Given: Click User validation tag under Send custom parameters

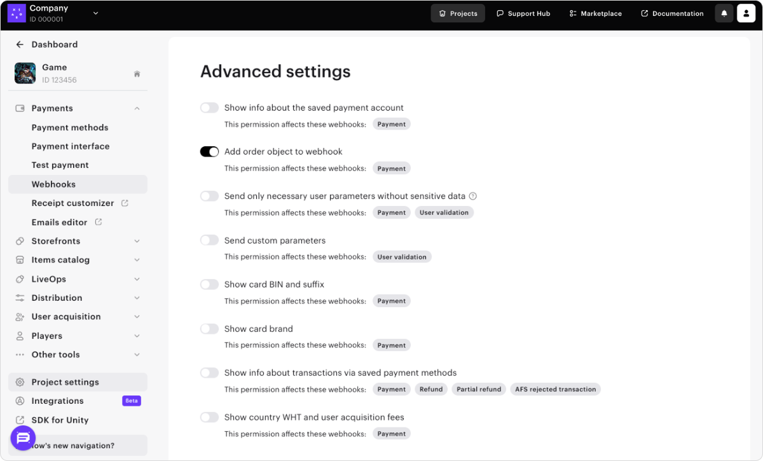Looking at the screenshot, I should point(402,257).
